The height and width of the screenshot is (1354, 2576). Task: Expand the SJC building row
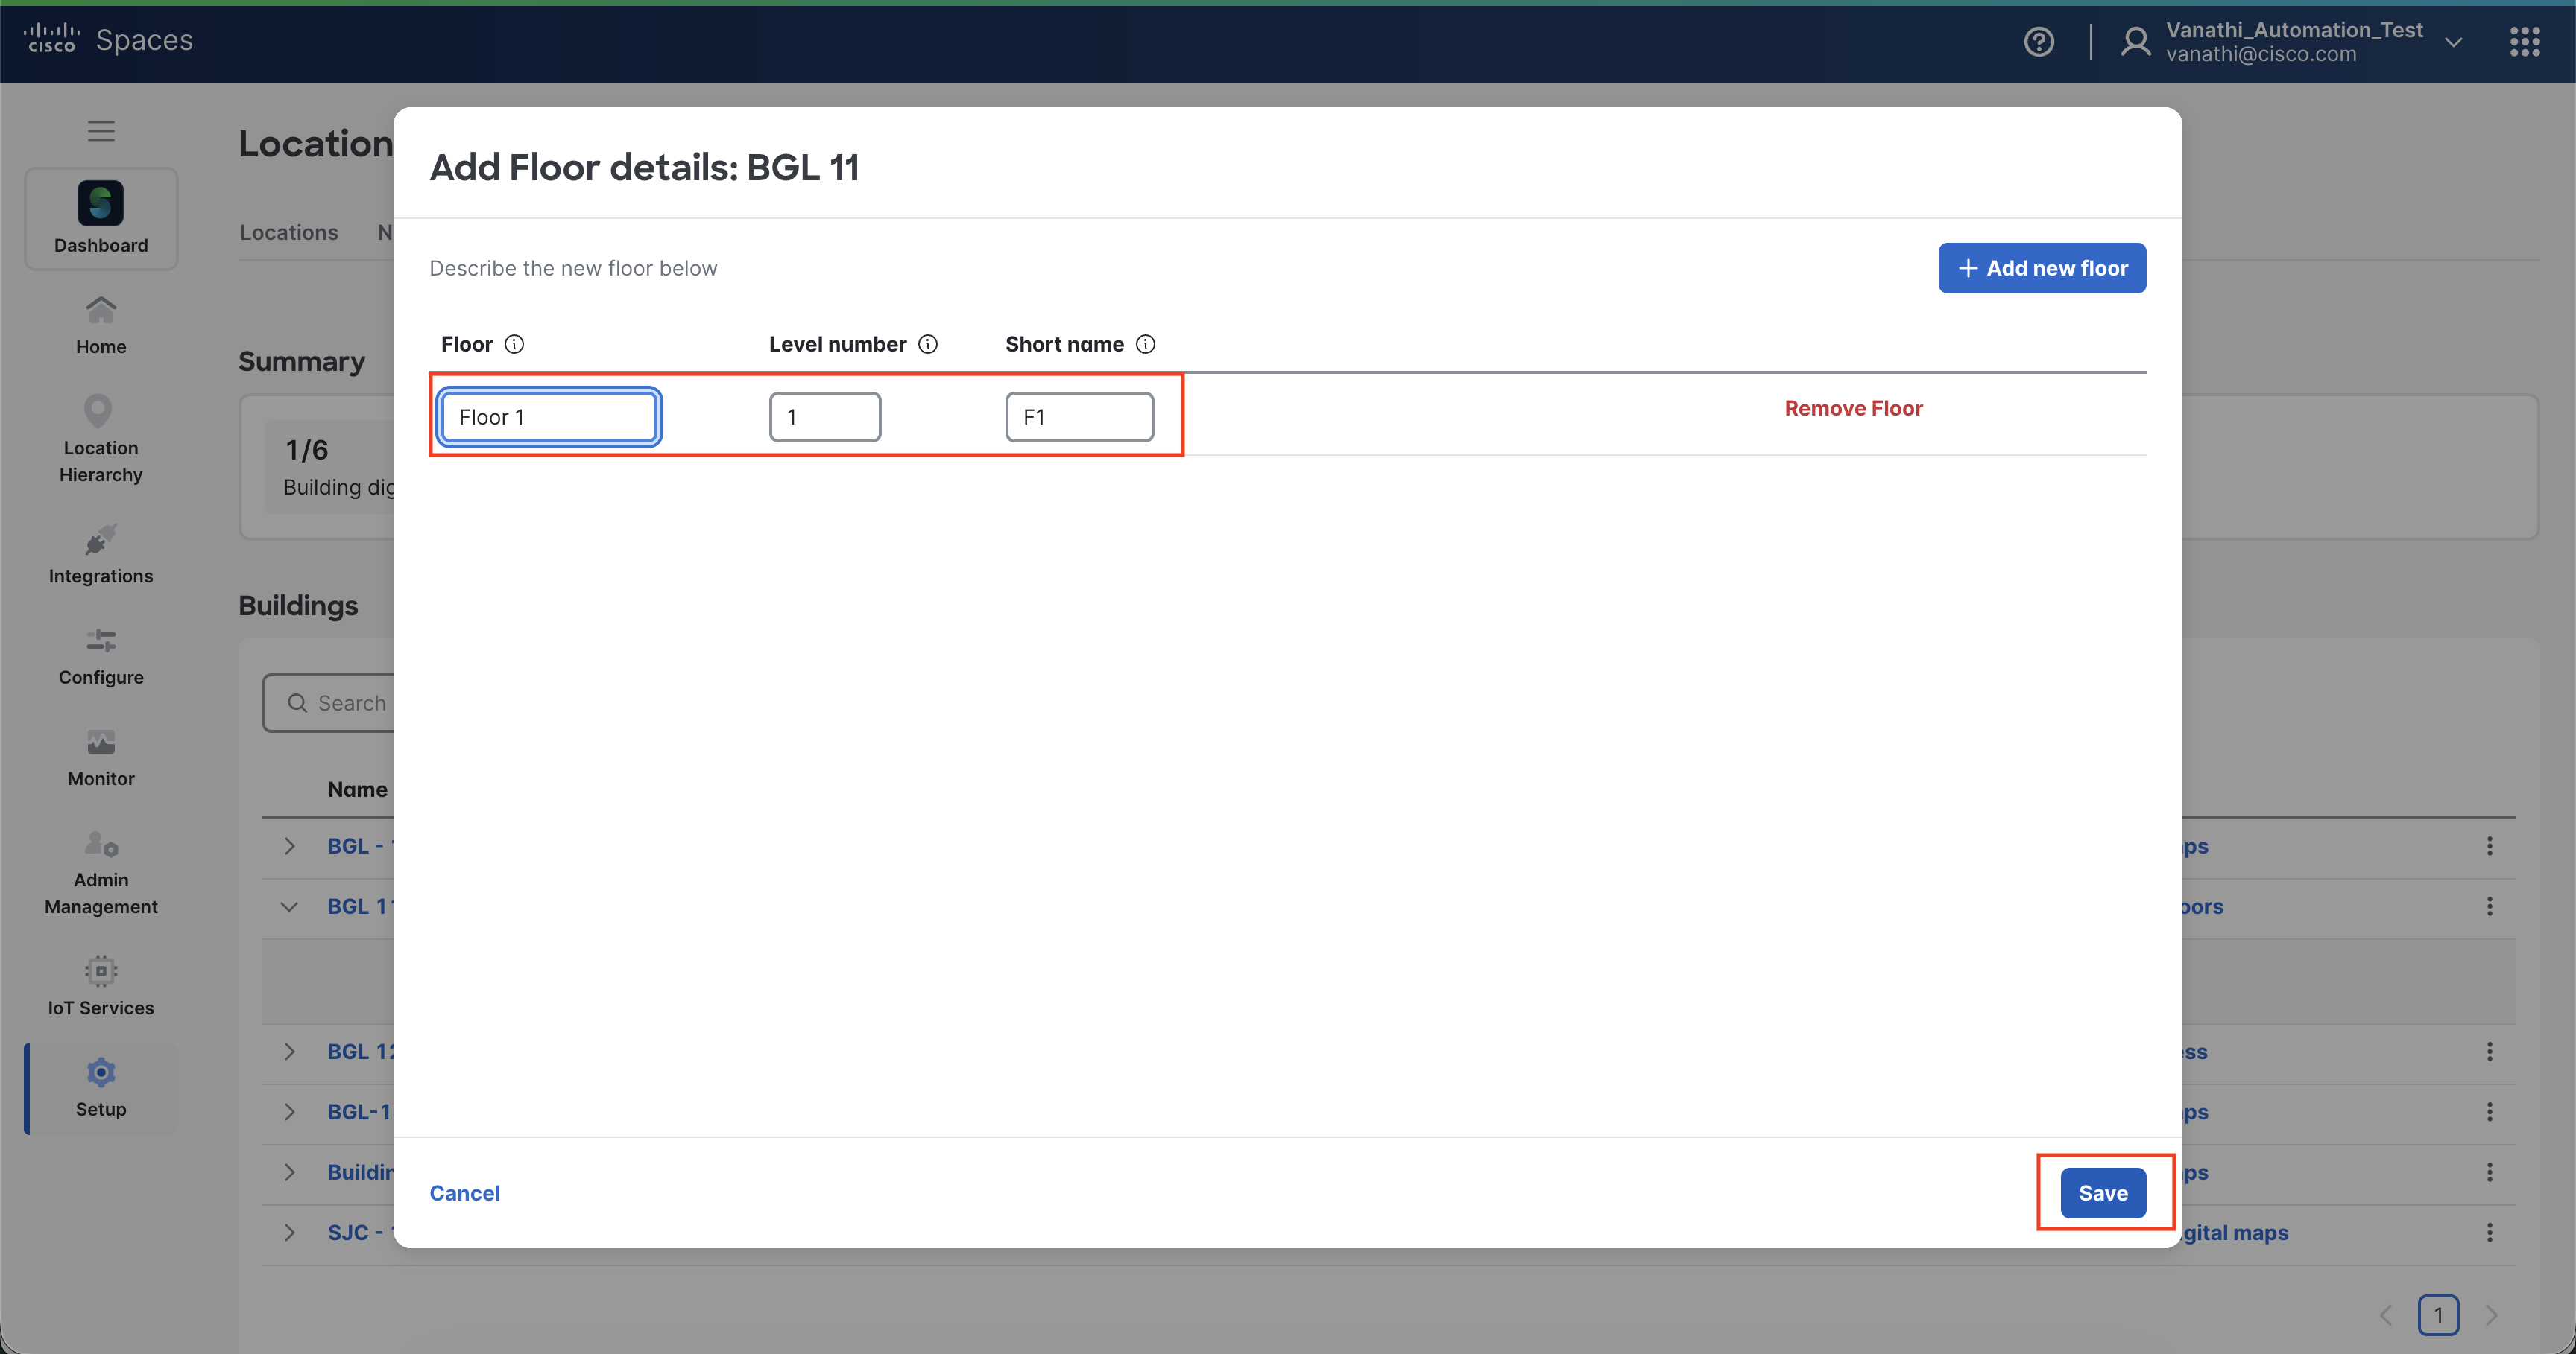289,1233
